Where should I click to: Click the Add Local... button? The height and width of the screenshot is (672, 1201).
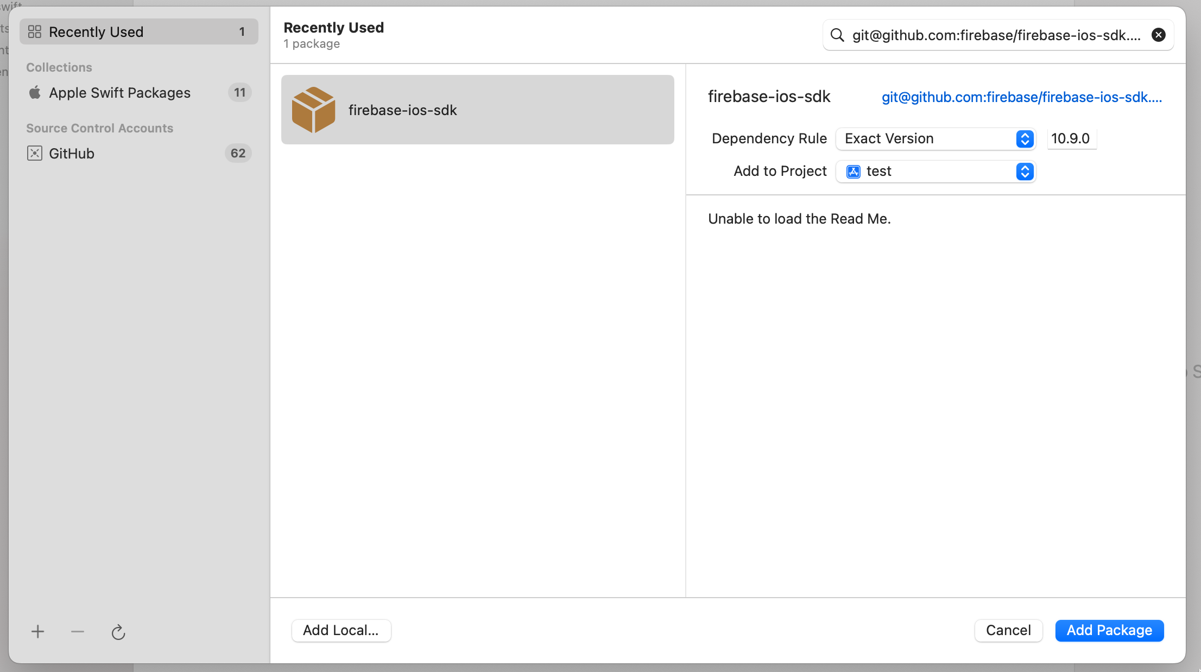point(341,630)
